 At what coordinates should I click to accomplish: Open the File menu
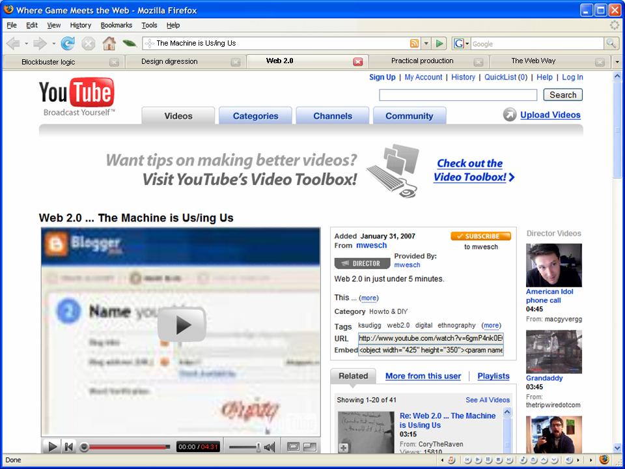(x=12, y=25)
